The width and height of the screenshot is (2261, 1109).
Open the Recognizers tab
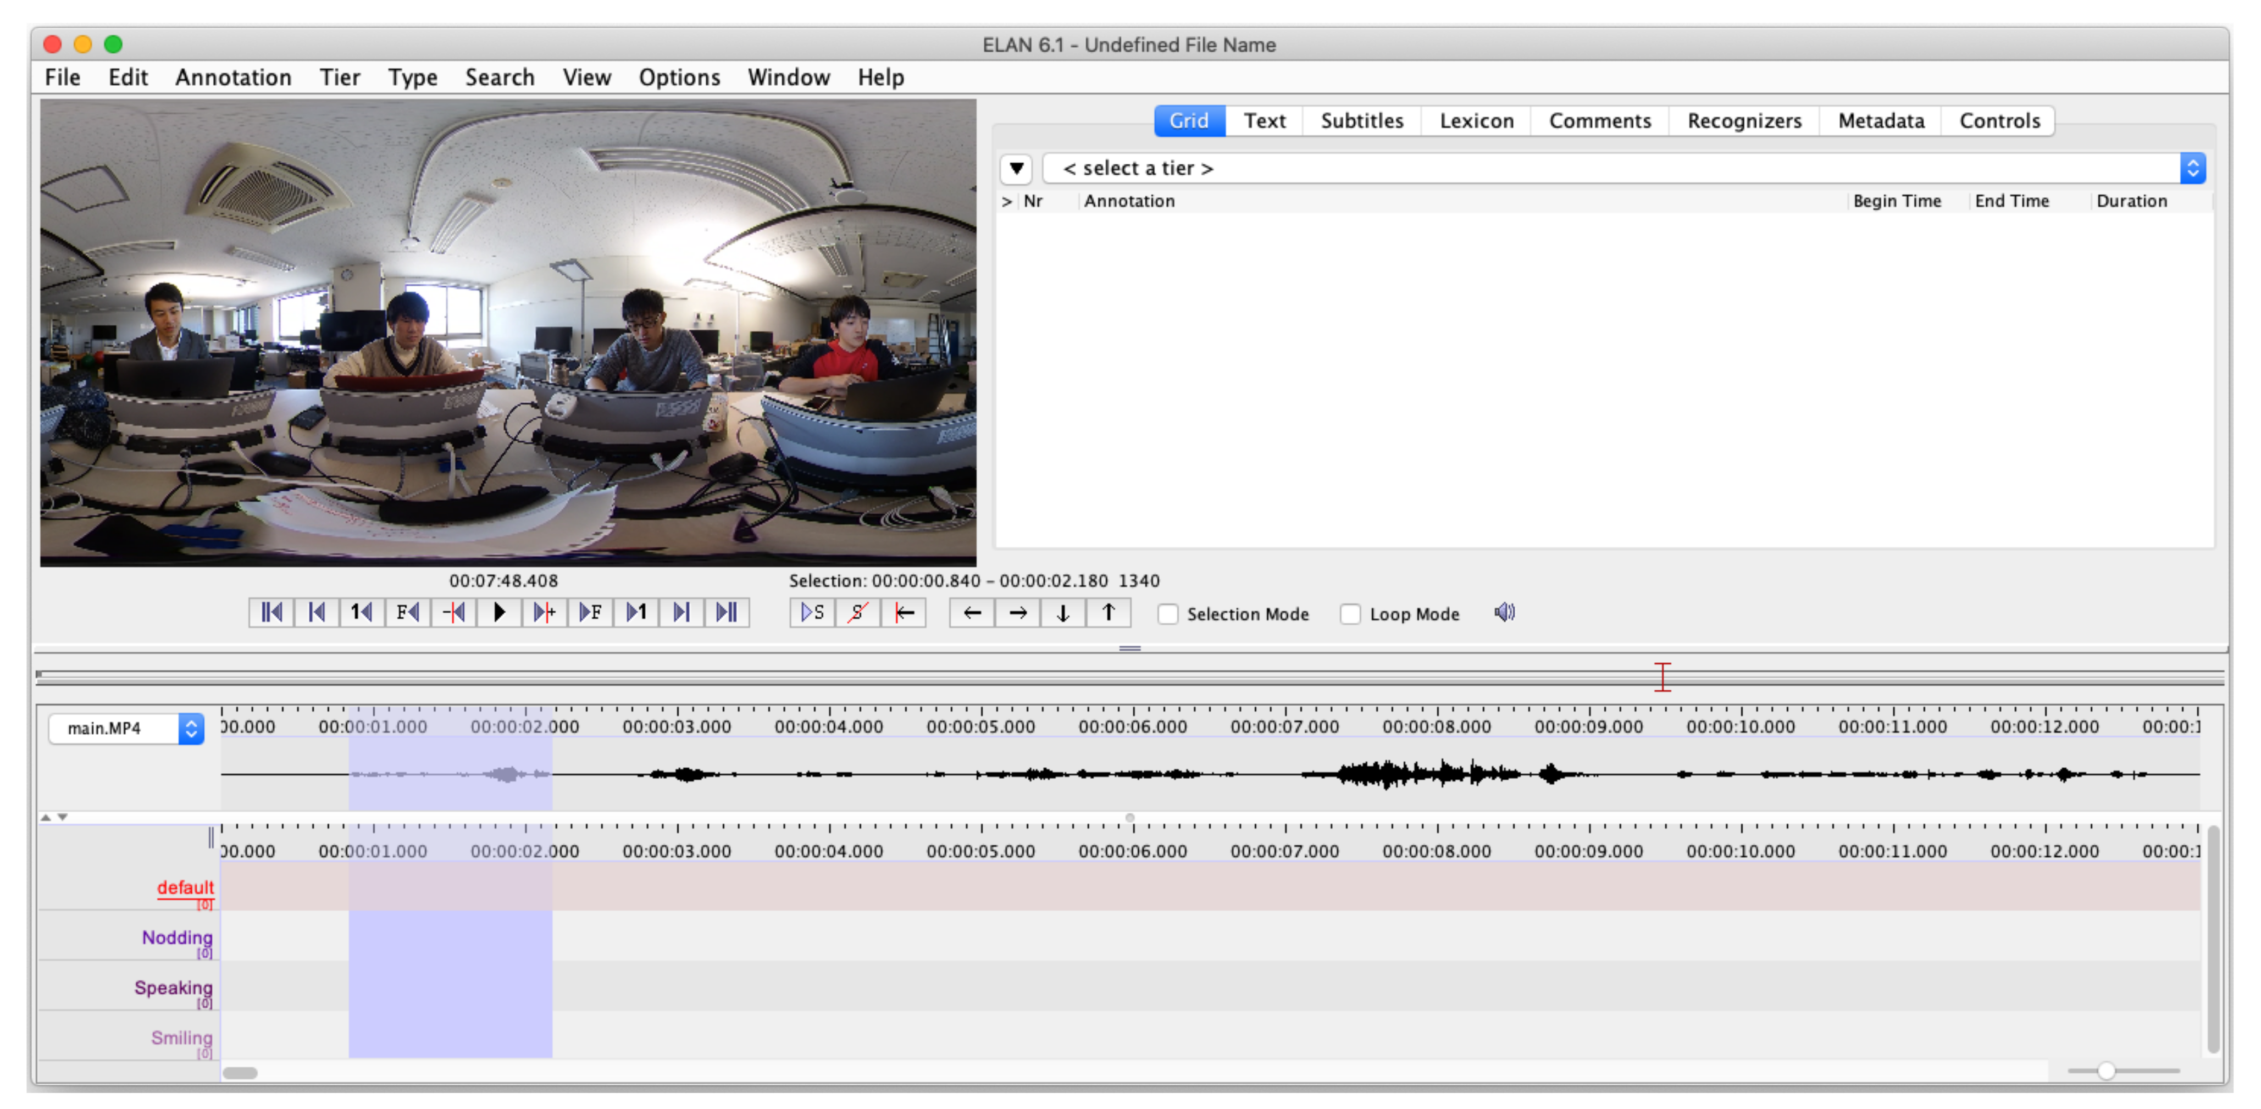(1743, 120)
